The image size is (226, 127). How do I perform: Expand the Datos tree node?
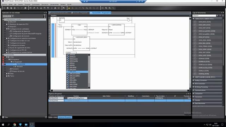(x=7, y=74)
